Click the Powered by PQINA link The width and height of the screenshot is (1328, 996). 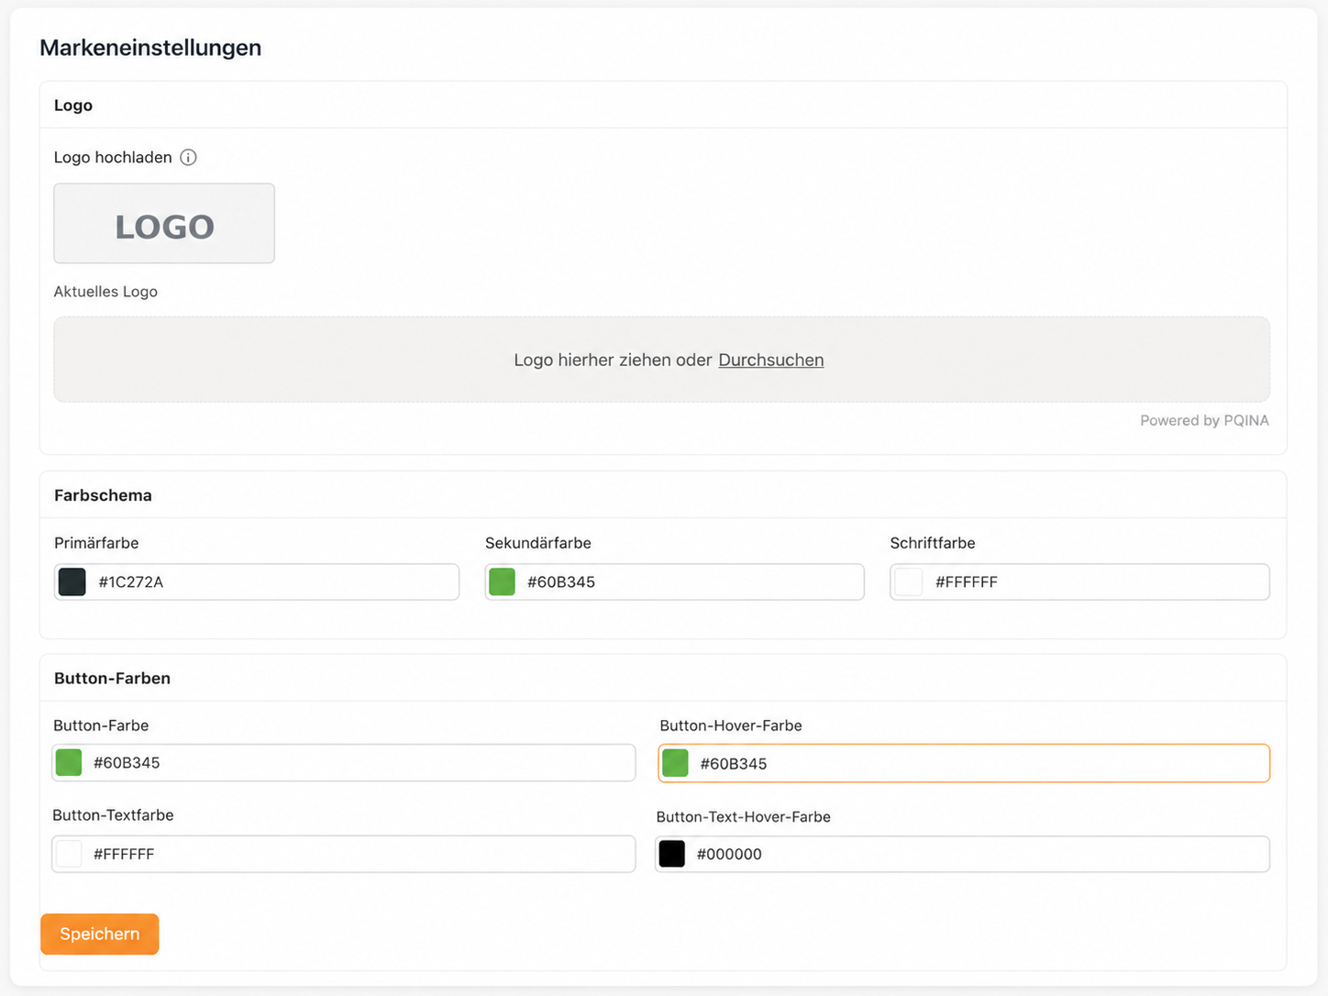tap(1204, 420)
